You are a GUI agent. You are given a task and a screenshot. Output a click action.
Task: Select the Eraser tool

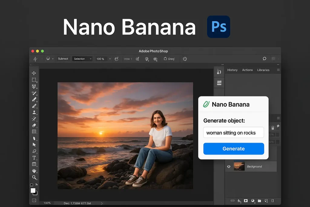tap(34, 125)
